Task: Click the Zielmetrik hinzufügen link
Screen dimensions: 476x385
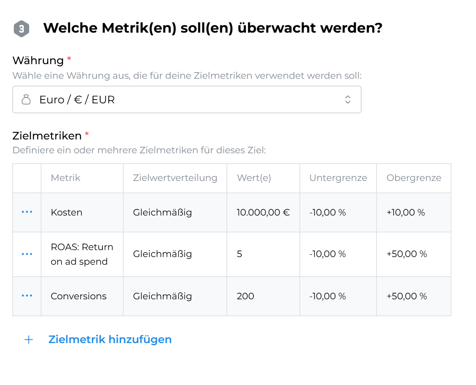Action: pyautogui.click(x=110, y=340)
